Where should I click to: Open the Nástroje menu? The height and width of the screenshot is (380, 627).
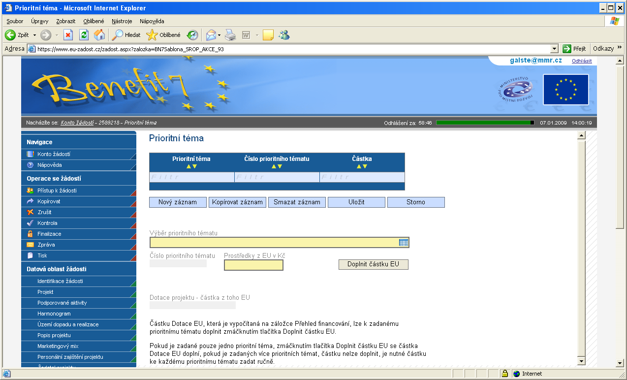coord(122,21)
